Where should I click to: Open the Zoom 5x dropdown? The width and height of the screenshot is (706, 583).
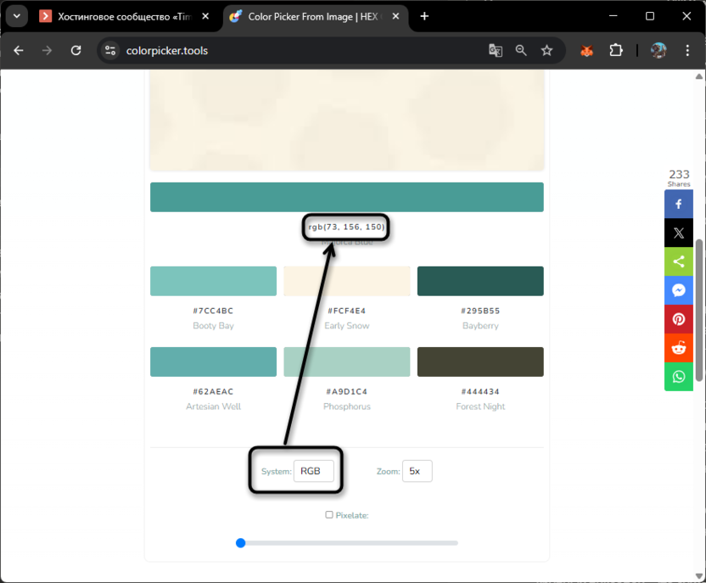click(417, 471)
